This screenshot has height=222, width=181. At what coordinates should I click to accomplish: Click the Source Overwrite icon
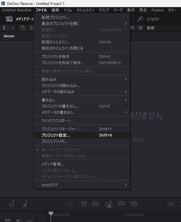pyautogui.click(x=134, y=204)
